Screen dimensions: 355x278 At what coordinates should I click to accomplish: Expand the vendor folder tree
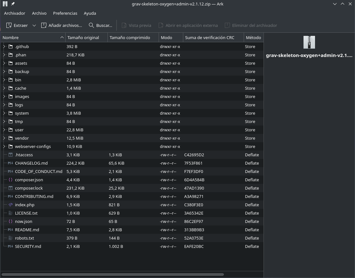(x=4, y=138)
